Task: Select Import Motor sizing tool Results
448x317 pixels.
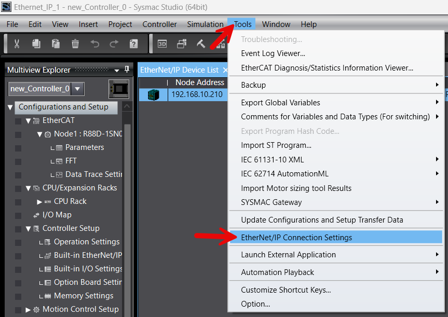Action: pos(336,188)
